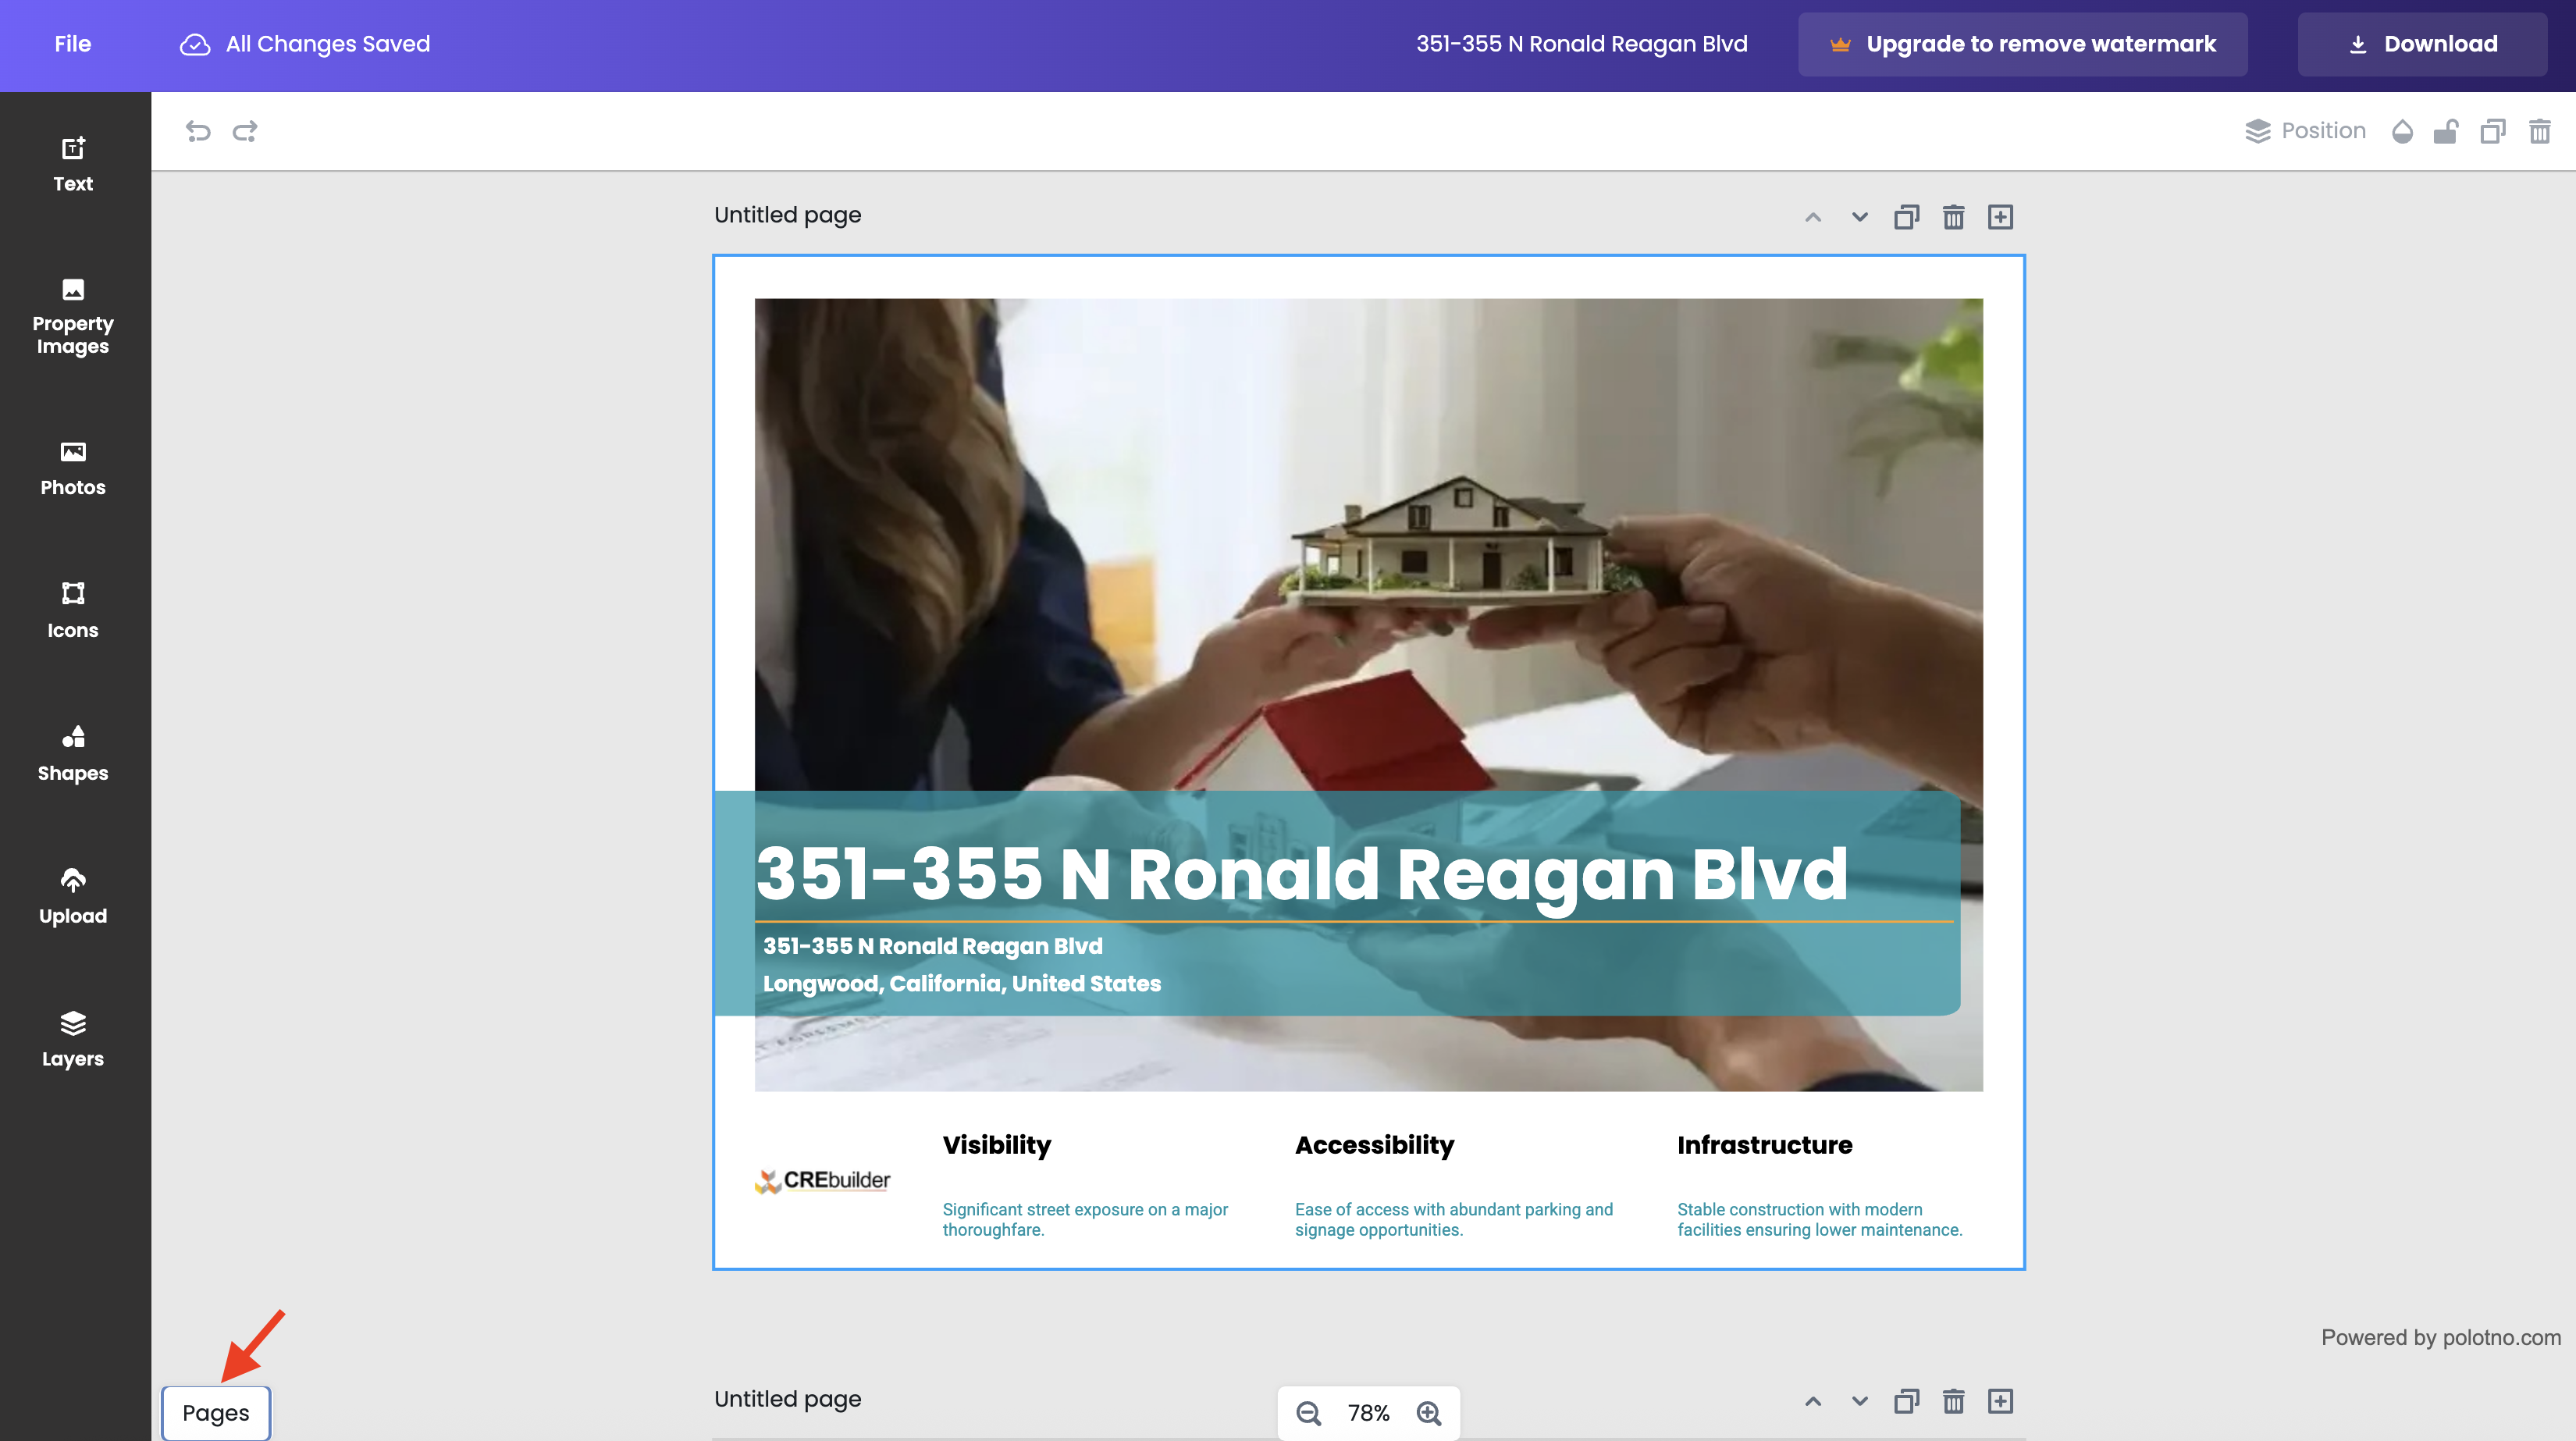Switch to the Layers side panel
The width and height of the screenshot is (2576, 1441).
click(x=73, y=1039)
